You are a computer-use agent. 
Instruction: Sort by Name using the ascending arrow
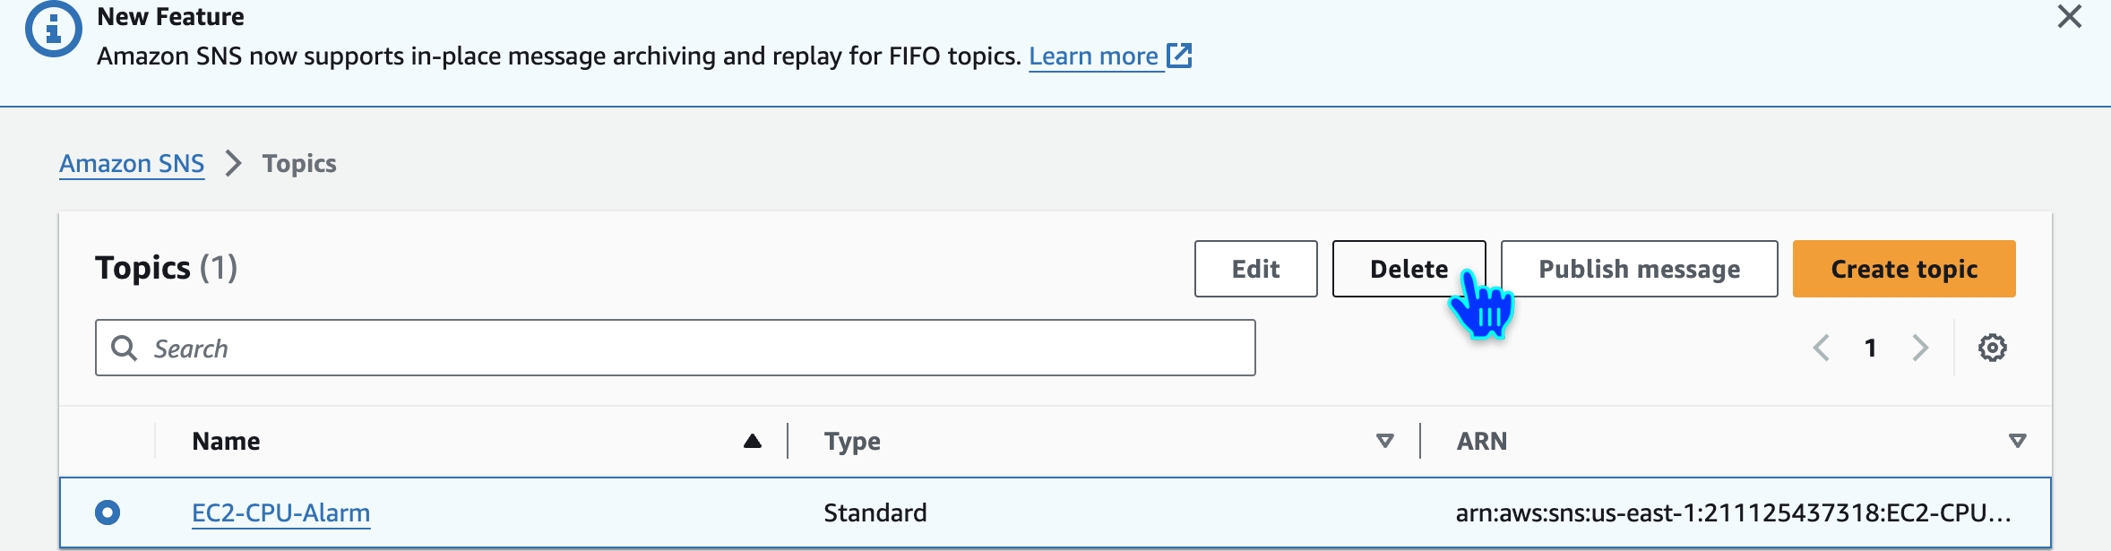tap(752, 441)
